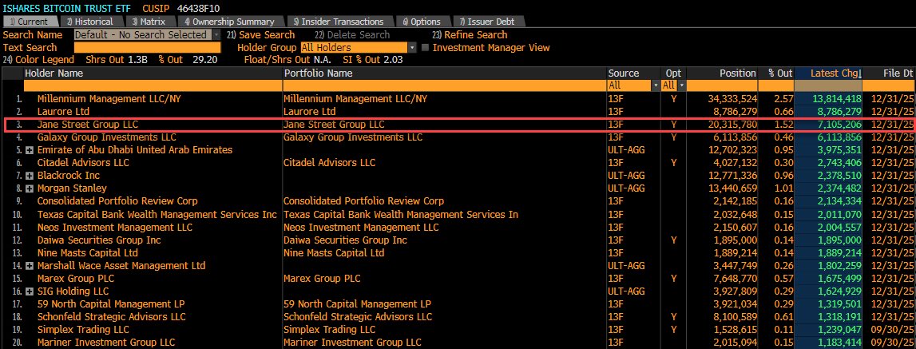Switch to the Historical tab
Viewport: 916px width, 349px height.
(x=89, y=22)
